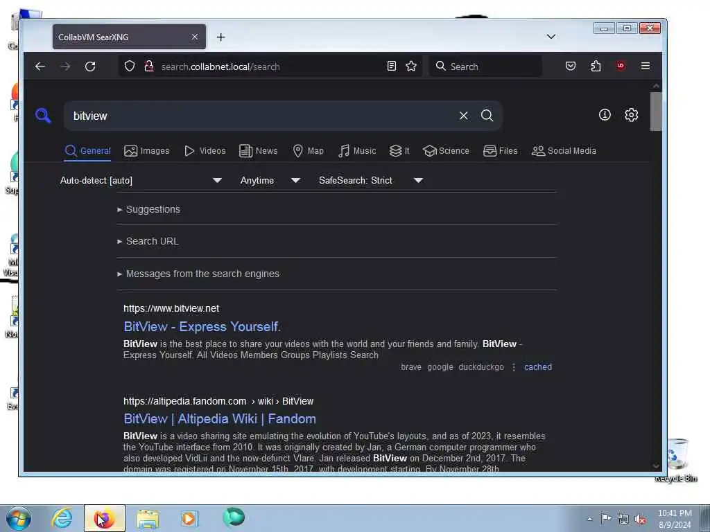The width and height of the screenshot is (710, 532).
Task: Switch to the Science tab
Action: point(446,150)
